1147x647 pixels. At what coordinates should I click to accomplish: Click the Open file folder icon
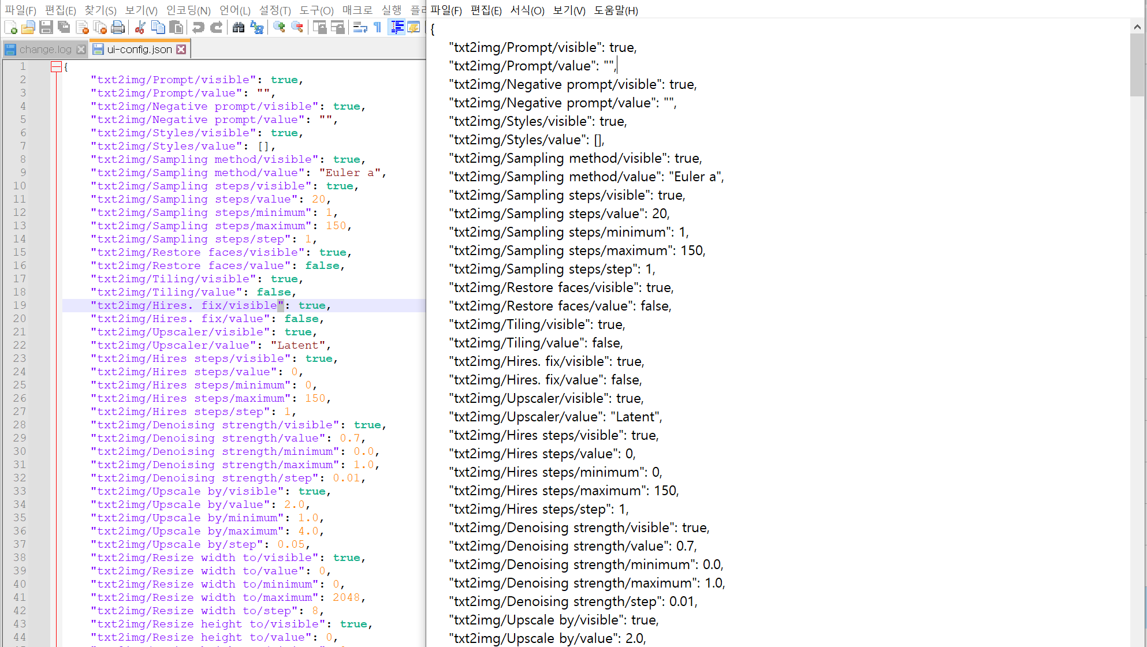click(28, 27)
